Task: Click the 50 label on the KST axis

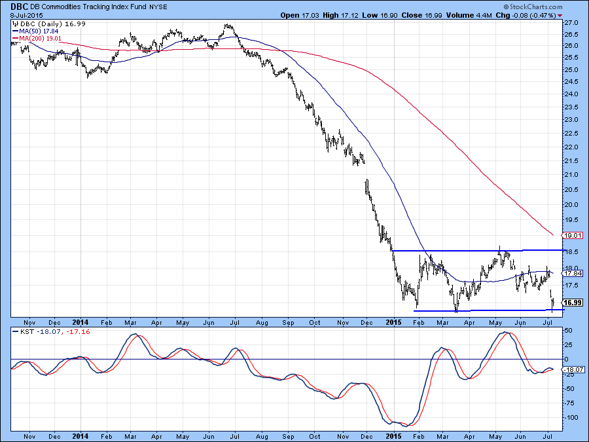Action: tap(569, 331)
